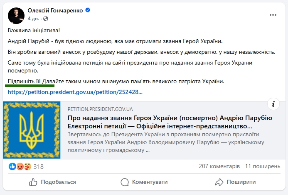288x195 pixels.
Task: Show who reacted via 318 count
Action: point(39,166)
